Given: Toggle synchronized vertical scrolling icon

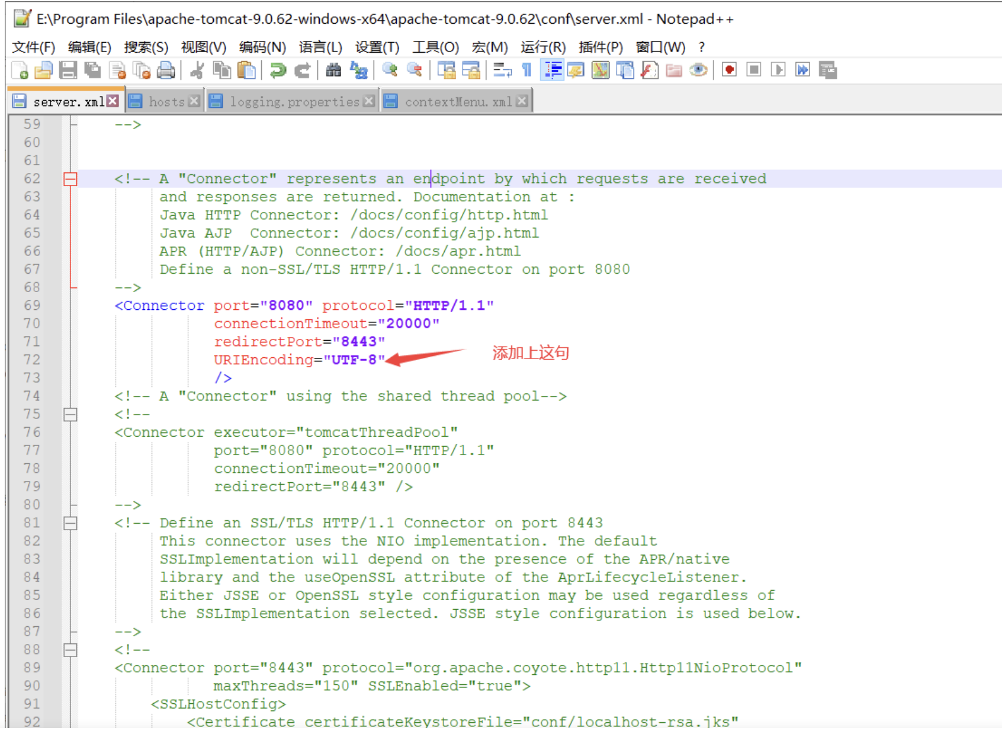Looking at the screenshot, I should coord(446,71).
